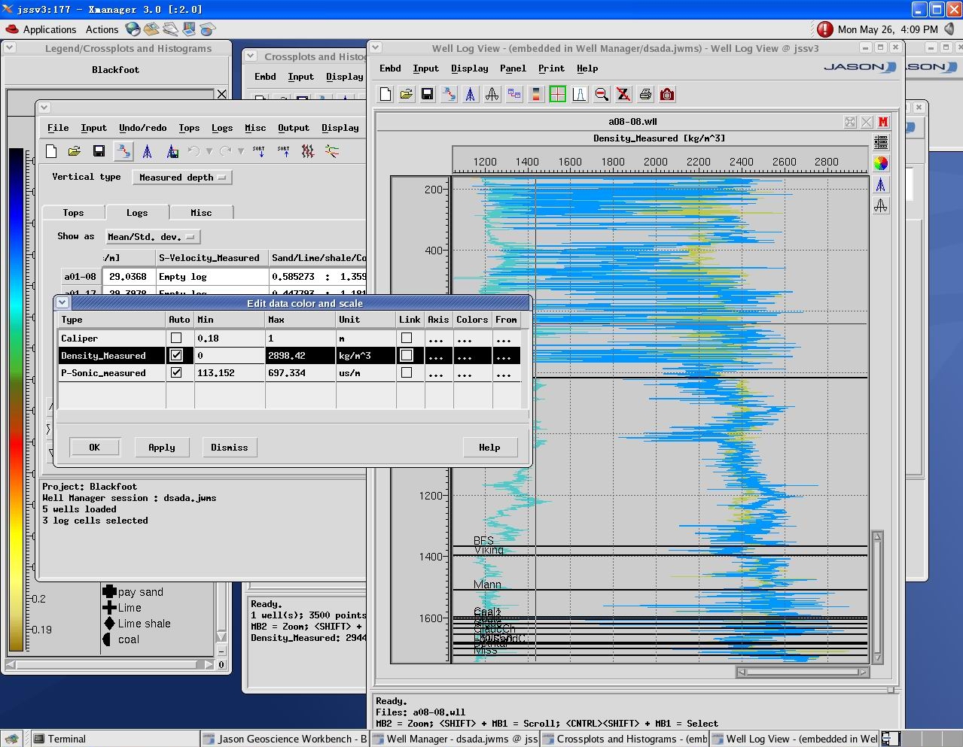
Task: Toggle Auto checkbox for Density_Measured row
Action: [176, 355]
